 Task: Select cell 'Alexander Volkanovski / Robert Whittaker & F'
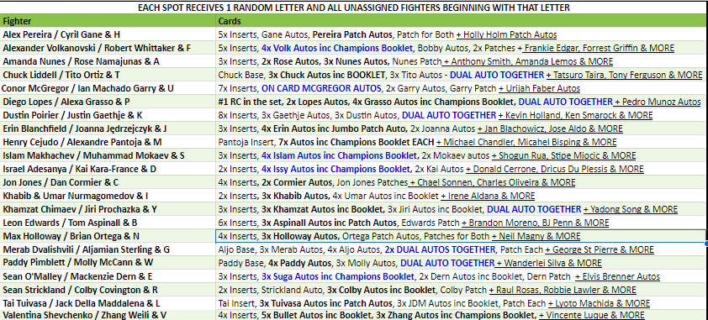(x=108, y=48)
